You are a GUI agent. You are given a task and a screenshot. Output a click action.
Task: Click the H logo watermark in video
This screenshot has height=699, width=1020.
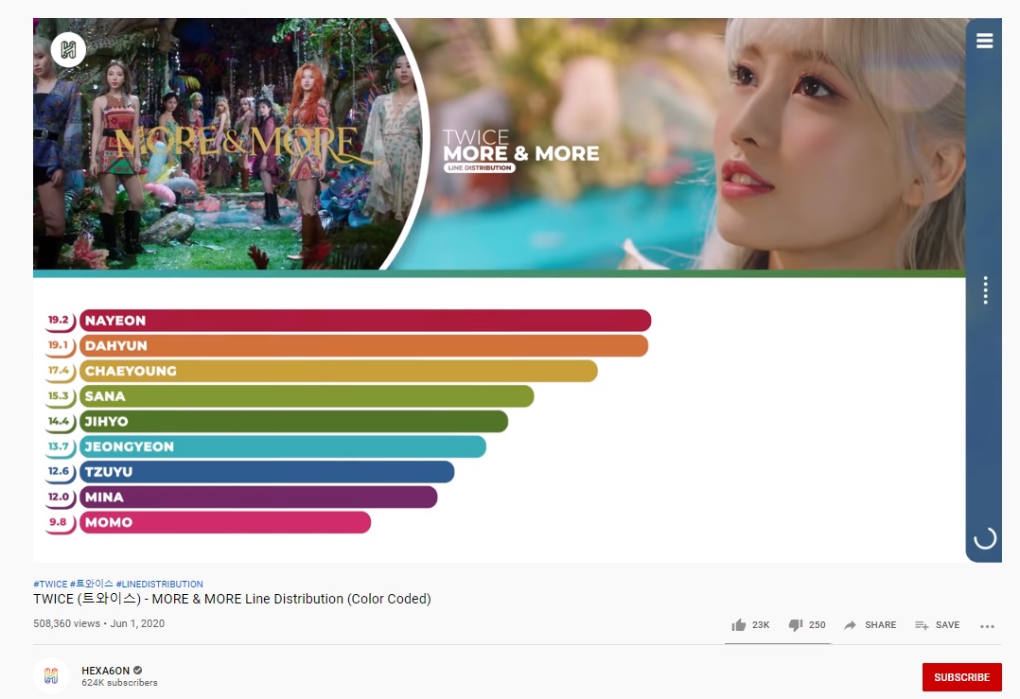(68, 49)
